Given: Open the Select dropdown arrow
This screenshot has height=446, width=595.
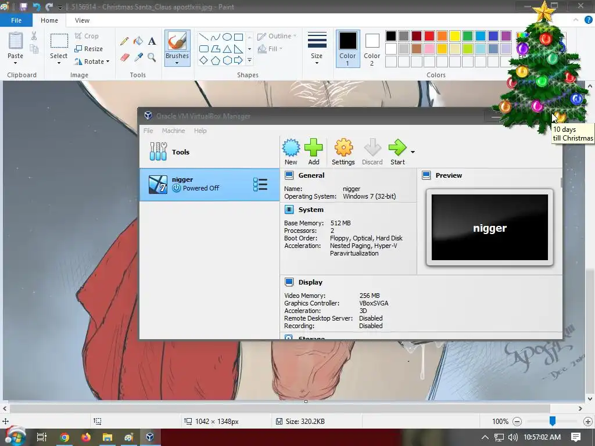Looking at the screenshot, I should click(x=59, y=63).
